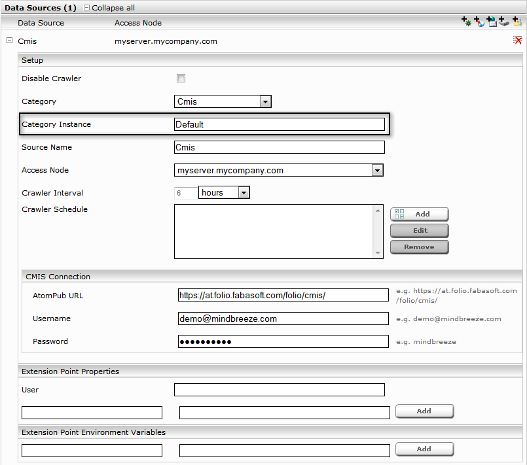527x465 pixels.
Task: Click Add button beside Crawler Schedule
Action: [419, 215]
